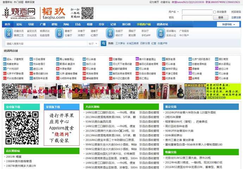Click the 设为首页 link

(154, 2)
